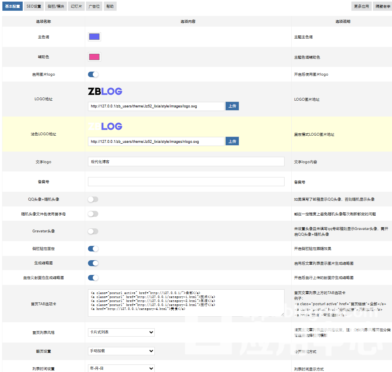392x372 pixels.
Task: Disable the 启用图片logo toggle
Action: (93, 74)
